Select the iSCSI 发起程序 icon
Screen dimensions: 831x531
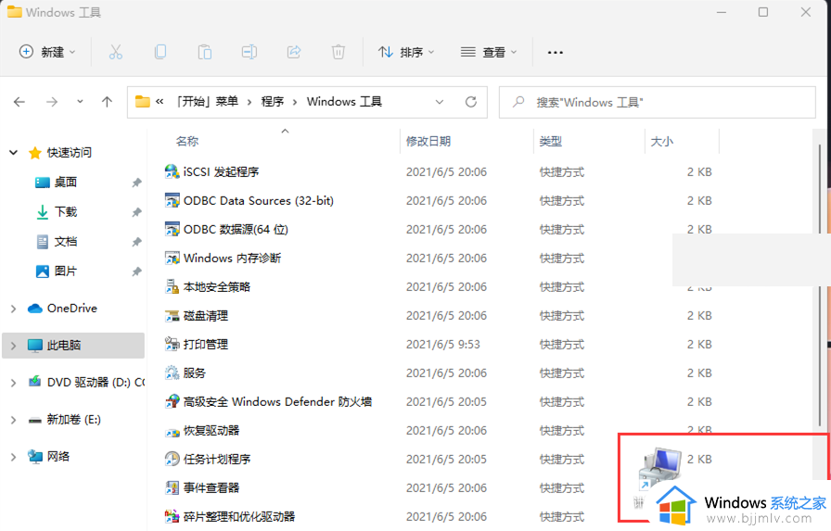[x=172, y=171]
